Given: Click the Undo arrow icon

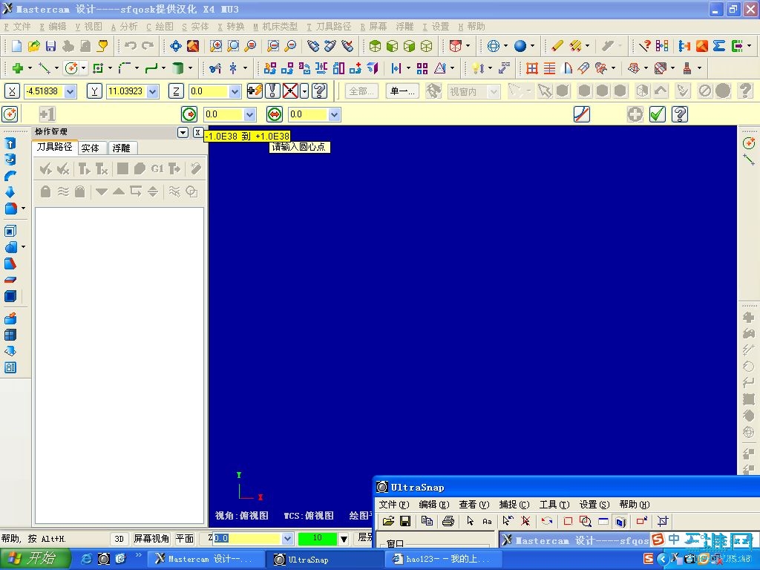Looking at the screenshot, I should (x=131, y=46).
